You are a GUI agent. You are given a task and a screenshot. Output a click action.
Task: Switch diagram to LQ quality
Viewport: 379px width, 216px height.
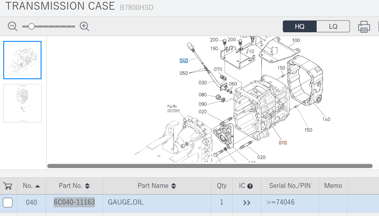333,26
